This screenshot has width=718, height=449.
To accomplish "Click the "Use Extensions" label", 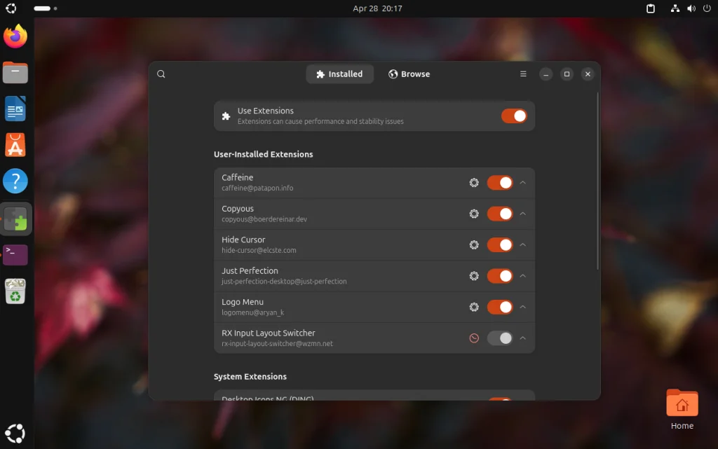I will pyautogui.click(x=266, y=111).
